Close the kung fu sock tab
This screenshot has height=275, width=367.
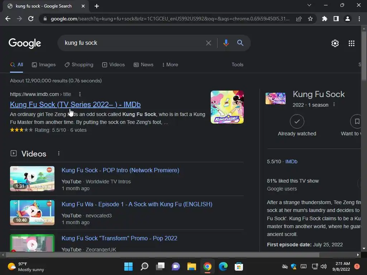click(83, 6)
